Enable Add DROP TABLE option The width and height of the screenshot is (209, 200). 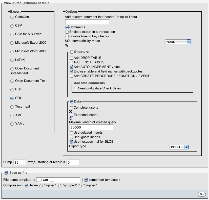[71, 58]
